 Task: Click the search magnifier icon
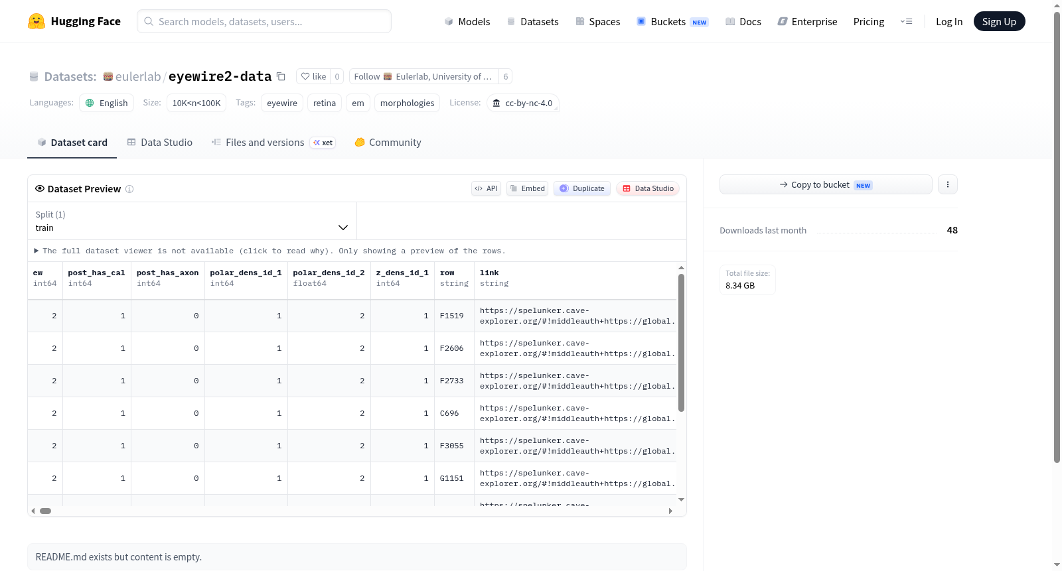[x=149, y=21]
